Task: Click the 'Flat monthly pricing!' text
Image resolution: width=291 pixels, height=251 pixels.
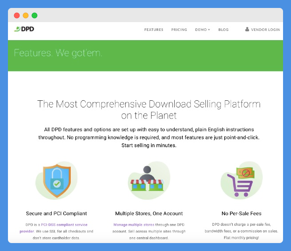Action: [241, 238]
